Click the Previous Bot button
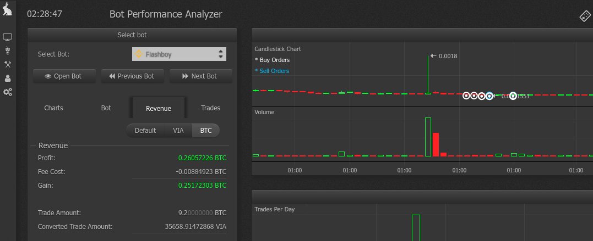 132,76
